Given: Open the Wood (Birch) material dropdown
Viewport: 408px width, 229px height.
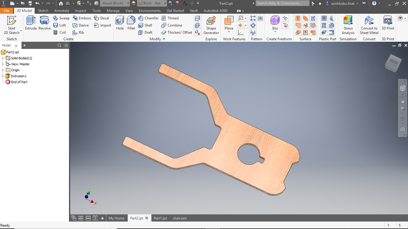Looking at the screenshot, I should [x=128, y=3].
